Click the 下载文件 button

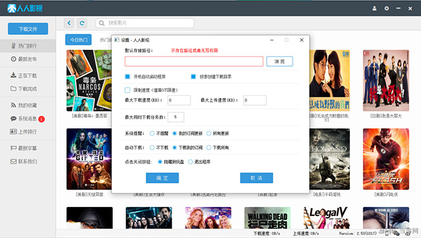pos(28,29)
